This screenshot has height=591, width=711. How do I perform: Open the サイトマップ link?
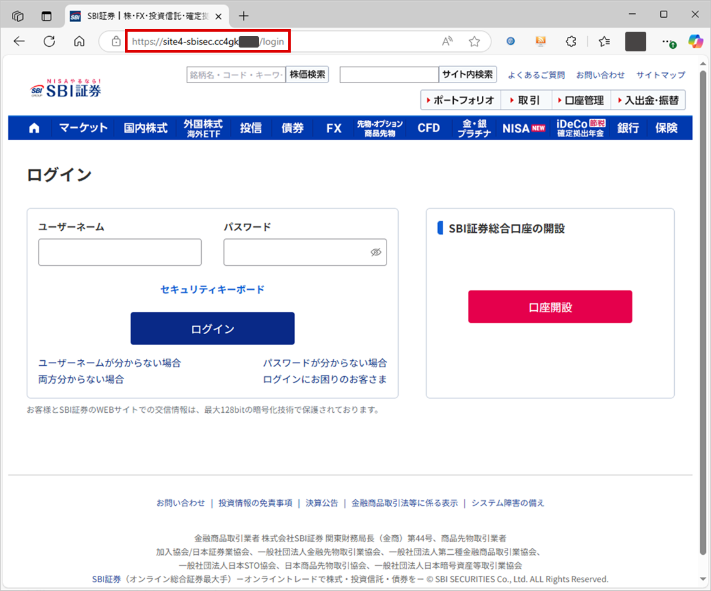[661, 75]
